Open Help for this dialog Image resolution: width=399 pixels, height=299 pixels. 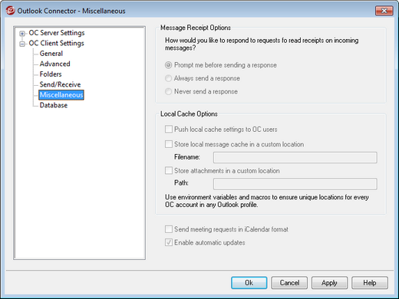(370, 283)
